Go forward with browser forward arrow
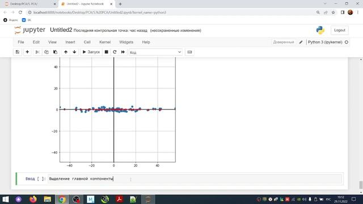363x204 pixels. coord(12,12)
